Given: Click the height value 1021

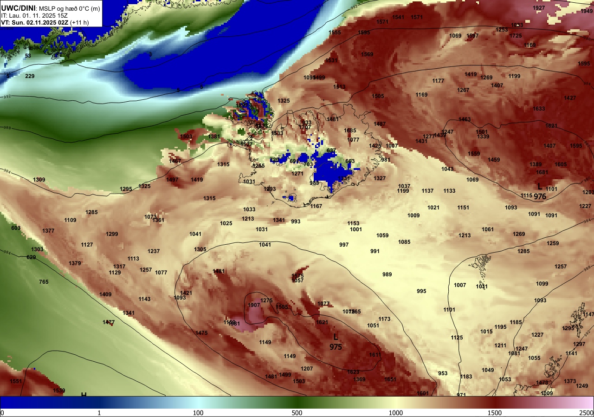Looking at the screenshot, I should (x=433, y=208).
